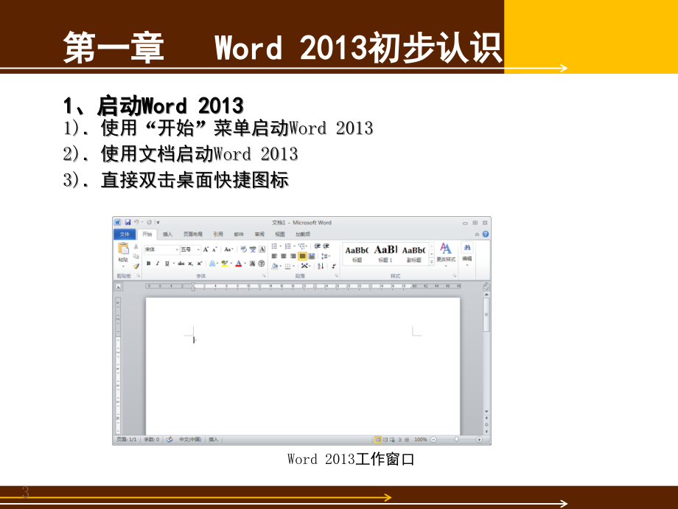Toggle Bold formatting in font group
The width and height of the screenshot is (678, 509).
[x=148, y=263]
